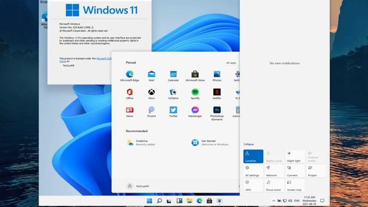Open the Project quick action
Image resolution: width=368 pixels, height=207 pixels.
316,171
